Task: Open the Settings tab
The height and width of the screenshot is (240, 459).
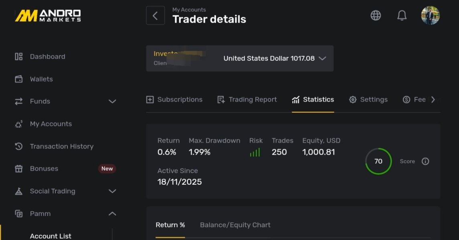Action: pos(368,100)
